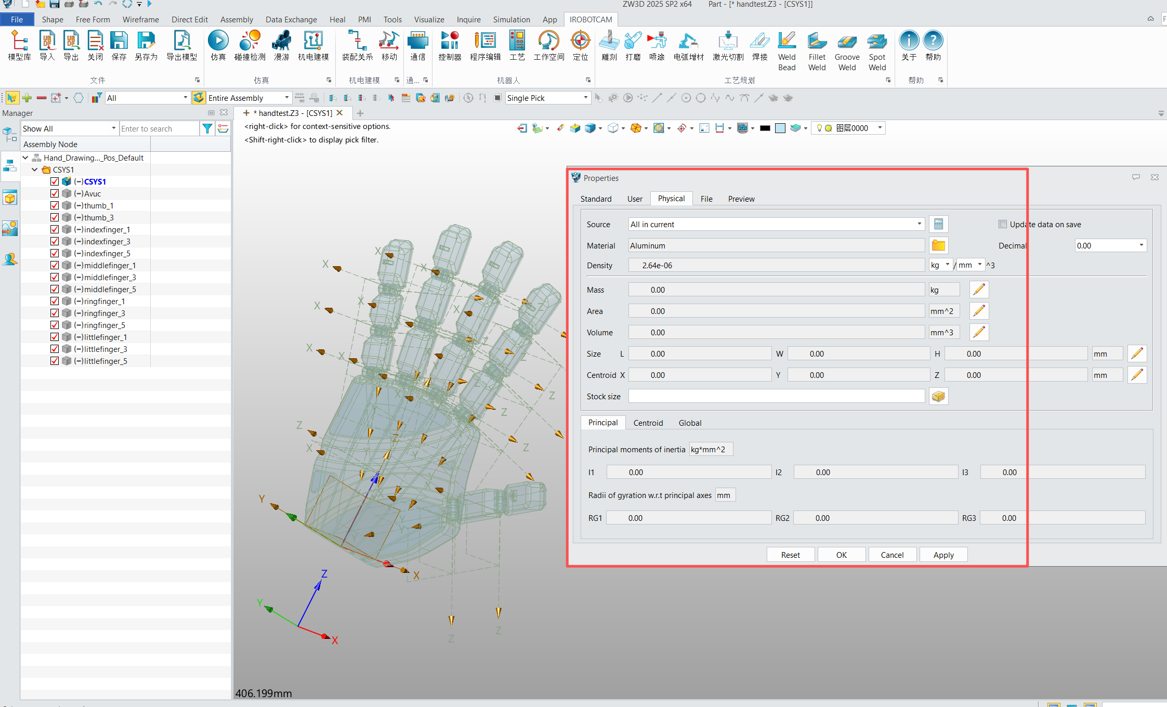
Task: Open the Source dropdown in Properties
Action: coord(919,224)
